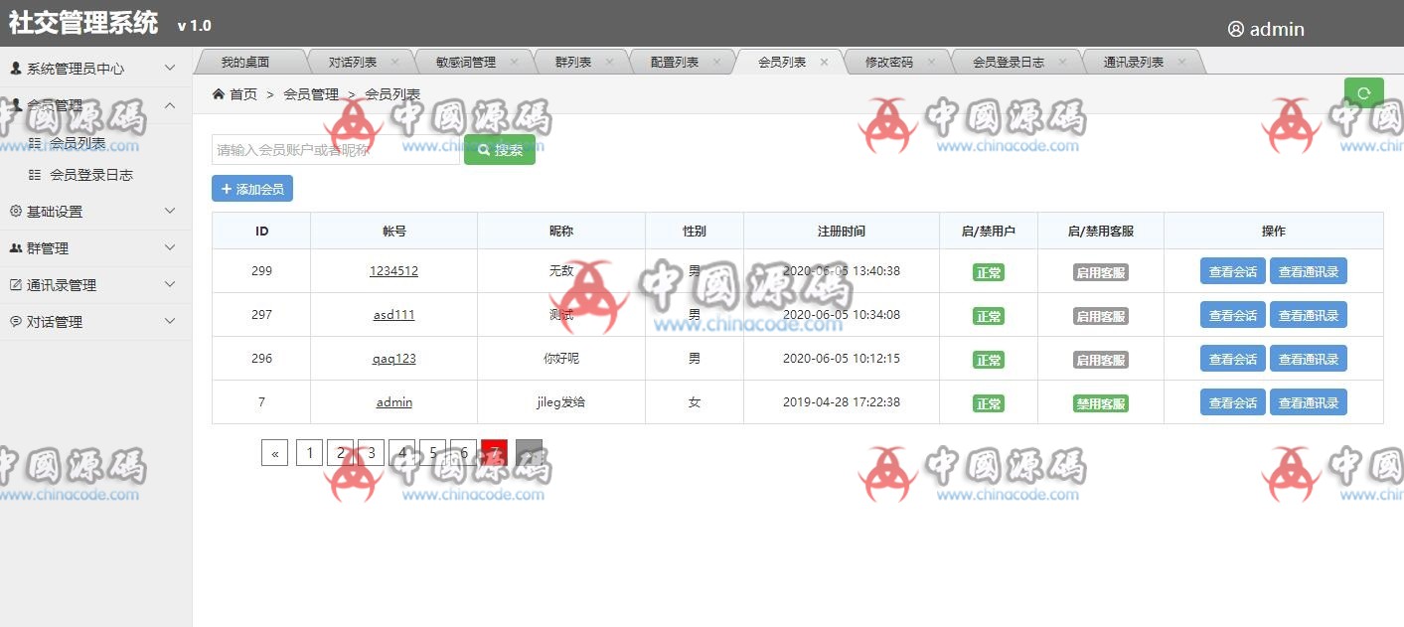1404x627 pixels.
Task: Open member account link qaq123
Action: [x=393, y=358]
